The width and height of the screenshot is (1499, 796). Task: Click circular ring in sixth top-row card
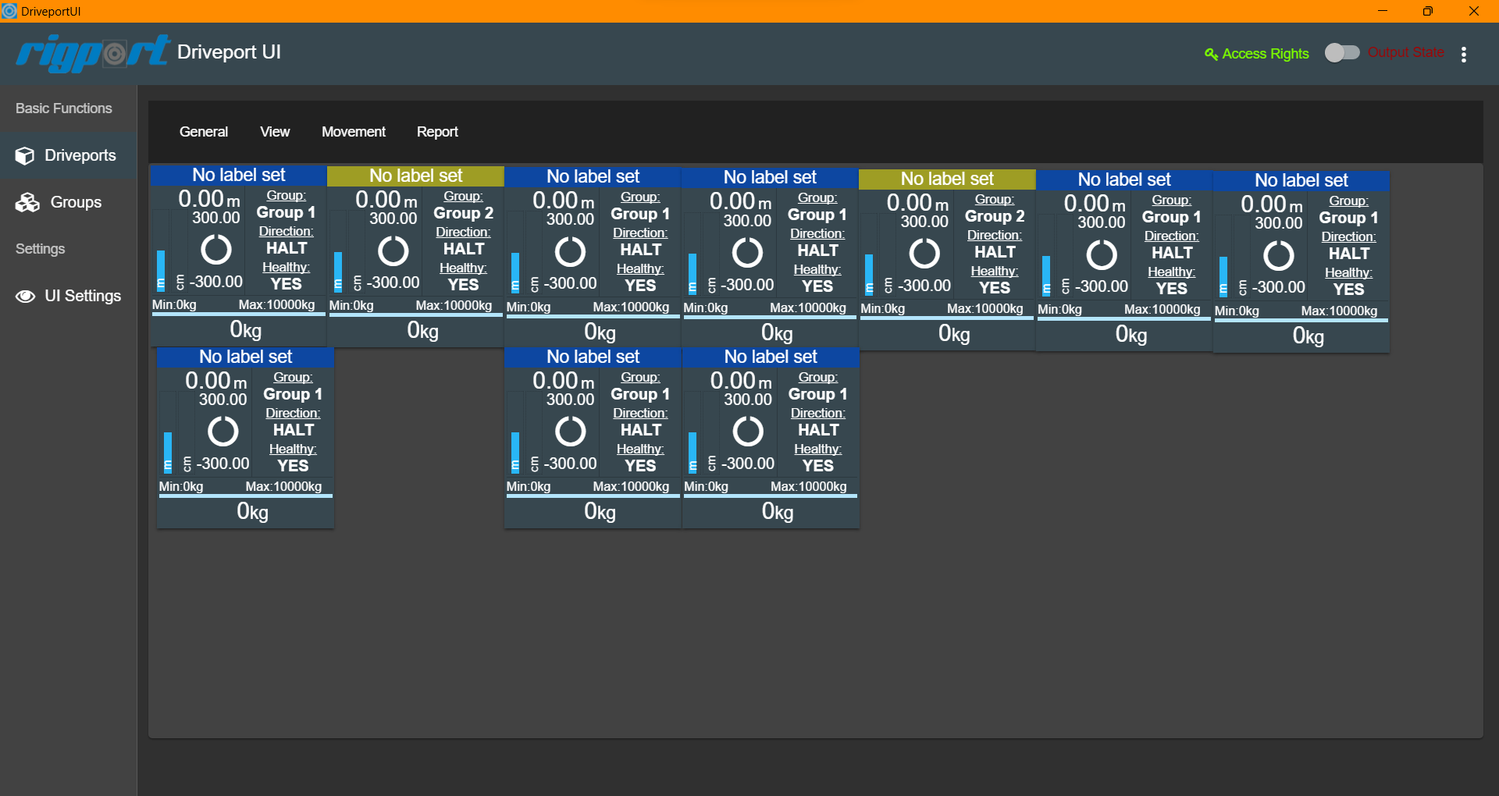point(1102,254)
